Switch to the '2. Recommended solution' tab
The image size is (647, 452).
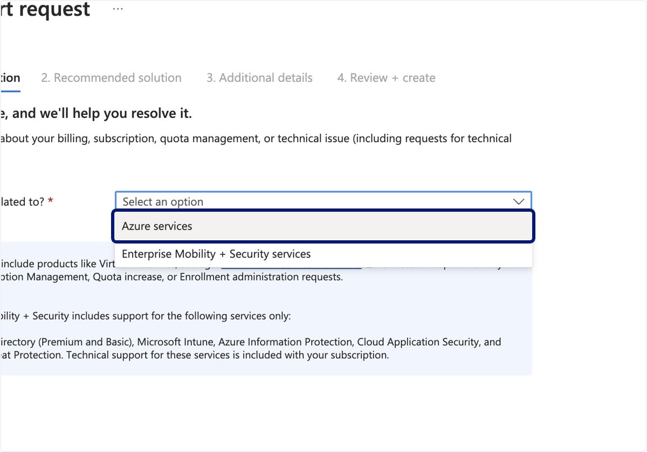(x=111, y=78)
